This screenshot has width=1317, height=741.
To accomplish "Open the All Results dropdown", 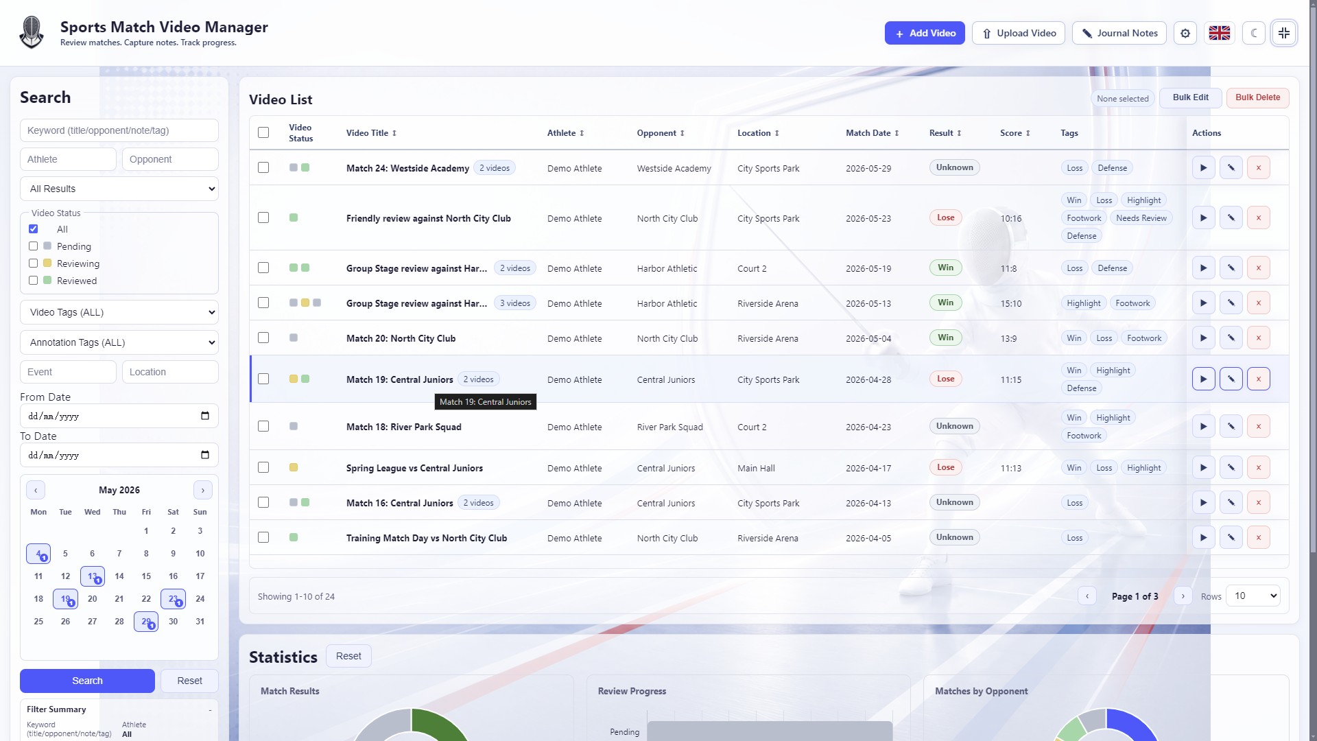I will coord(119,189).
